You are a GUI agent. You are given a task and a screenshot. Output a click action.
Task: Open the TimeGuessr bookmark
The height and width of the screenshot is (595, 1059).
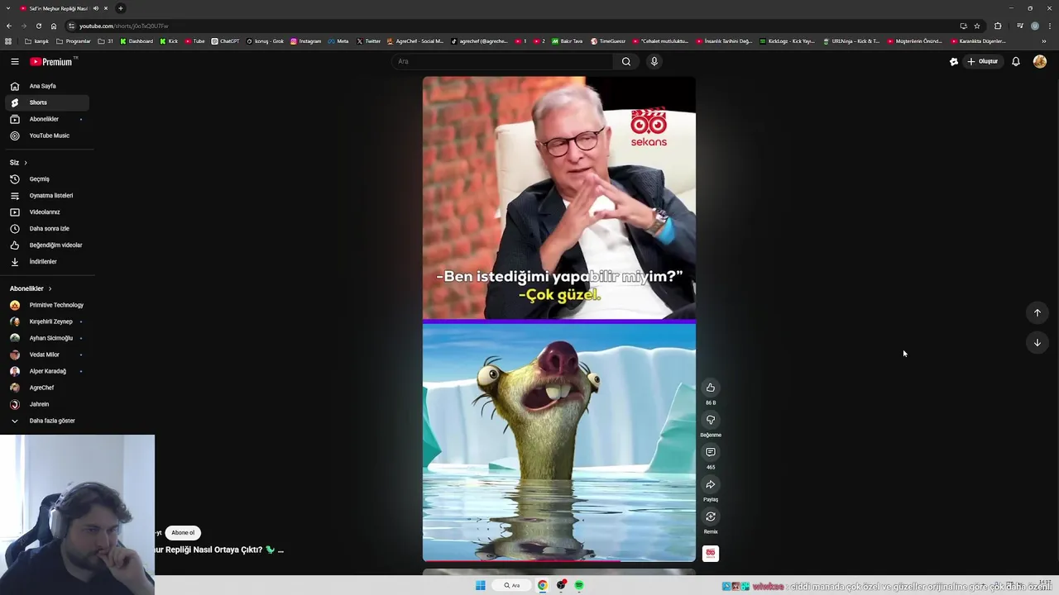(608, 40)
